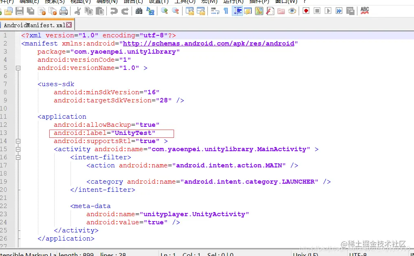The image size is (414, 256).
Task: Open the Search menu 搜索(S)
Action: (55, 2)
